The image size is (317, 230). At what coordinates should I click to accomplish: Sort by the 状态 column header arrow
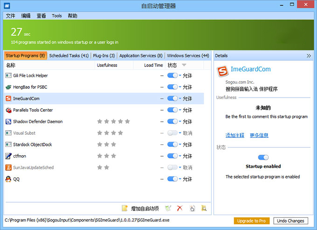tap(184, 65)
